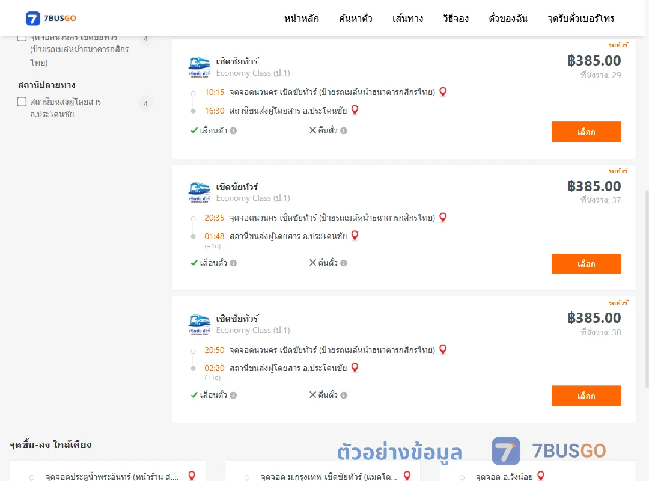
Task: Open the หน้าหลัก menu item
Action: tap(301, 18)
